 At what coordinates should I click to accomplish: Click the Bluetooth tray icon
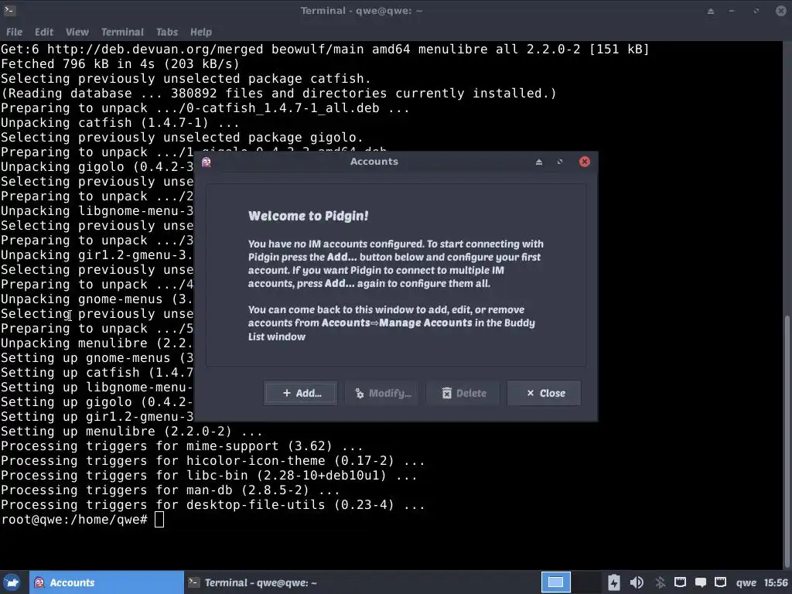point(661,582)
